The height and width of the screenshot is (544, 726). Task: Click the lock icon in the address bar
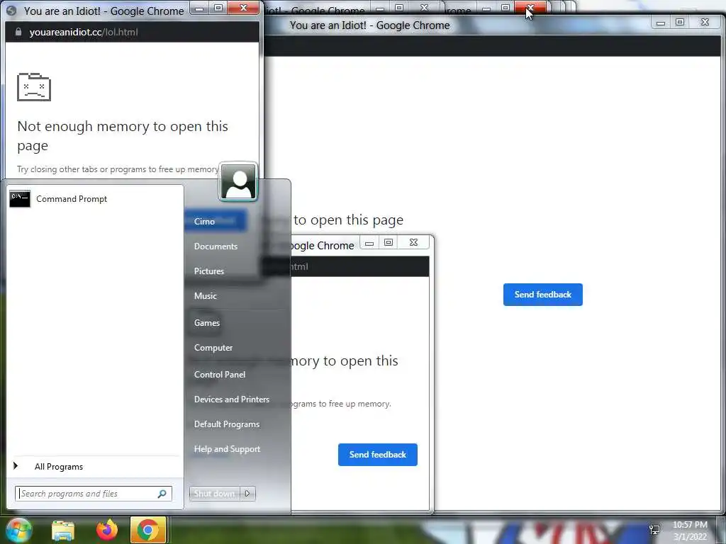click(18, 32)
